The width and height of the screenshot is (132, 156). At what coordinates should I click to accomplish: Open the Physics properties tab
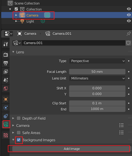coord(6,108)
